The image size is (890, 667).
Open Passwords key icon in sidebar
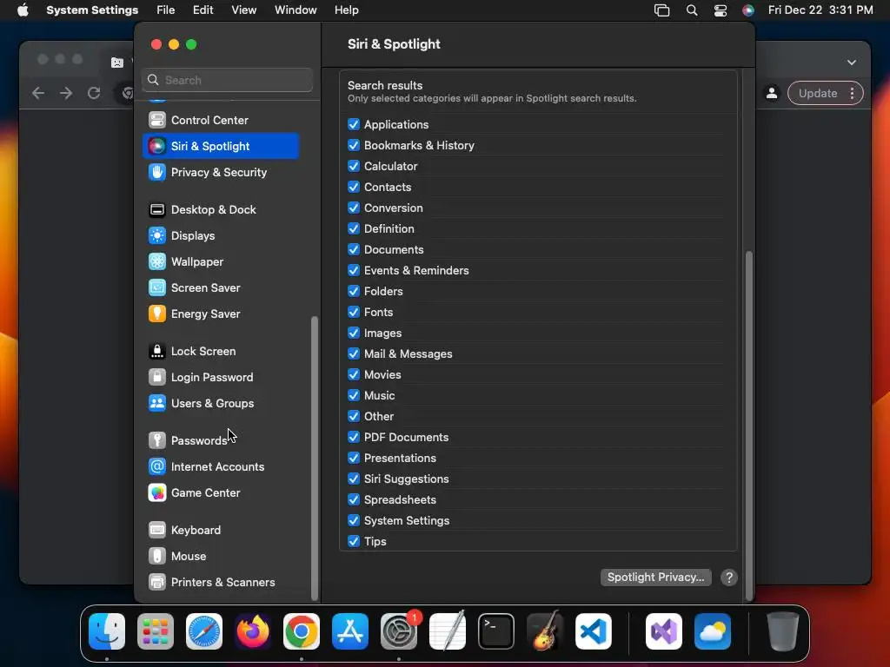(157, 440)
